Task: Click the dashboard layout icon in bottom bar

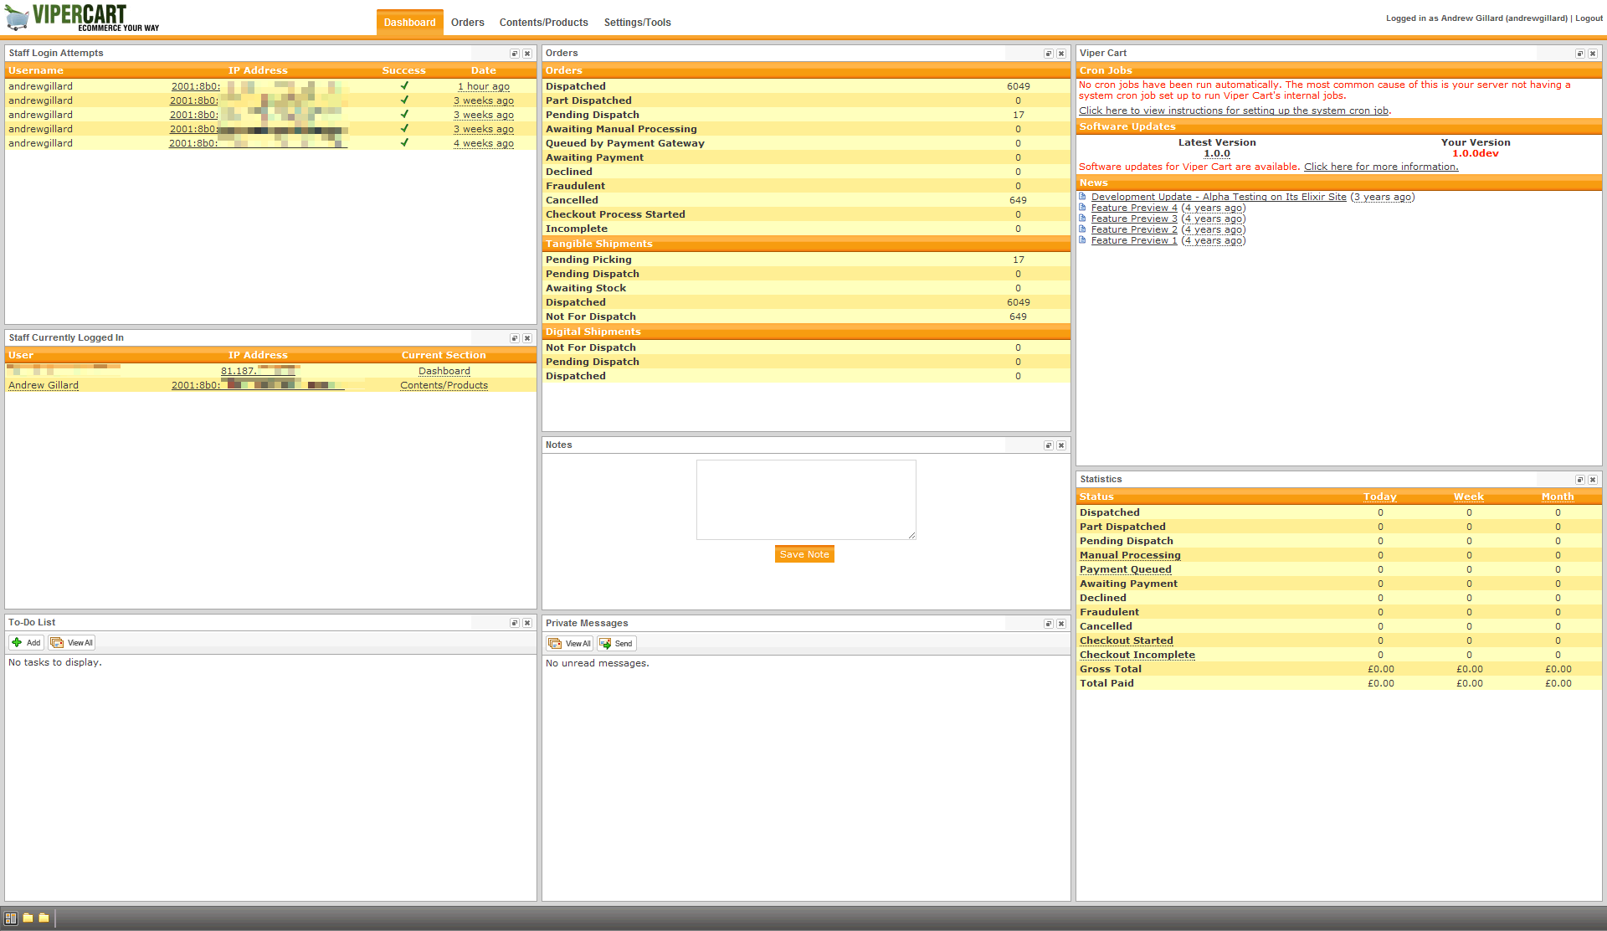Action: (x=11, y=918)
